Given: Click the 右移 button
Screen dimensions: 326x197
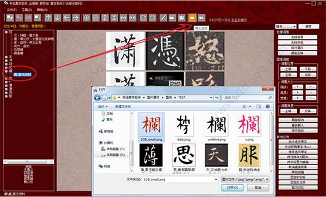Looking at the screenshot, I should tap(308, 75).
